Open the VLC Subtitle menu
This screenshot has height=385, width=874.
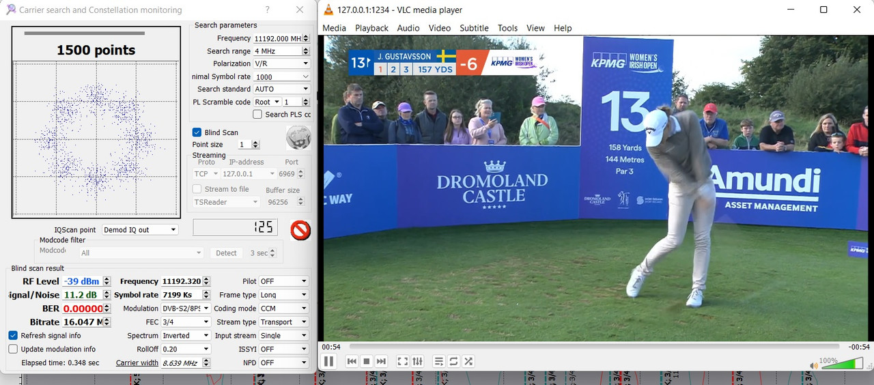click(x=474, y=28)
